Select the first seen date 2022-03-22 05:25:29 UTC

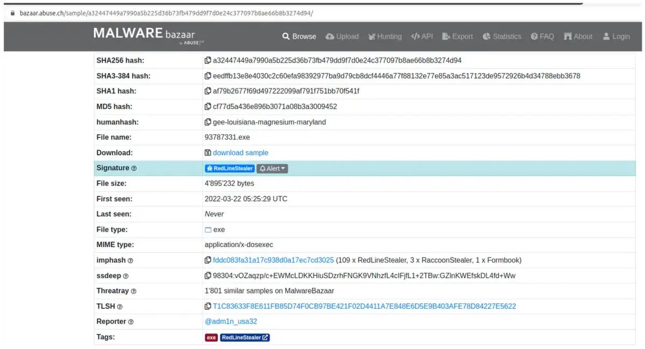click(246, 199)
